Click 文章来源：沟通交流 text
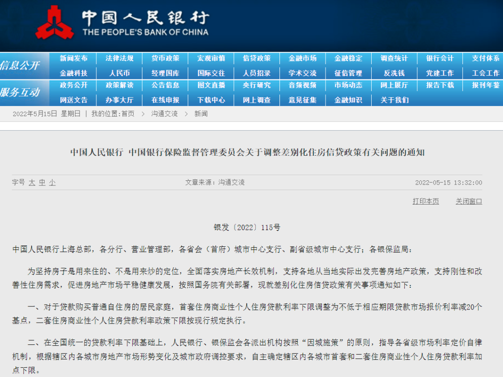The width and height of the screenshot is (503, 377). click(x=215, y=183)
